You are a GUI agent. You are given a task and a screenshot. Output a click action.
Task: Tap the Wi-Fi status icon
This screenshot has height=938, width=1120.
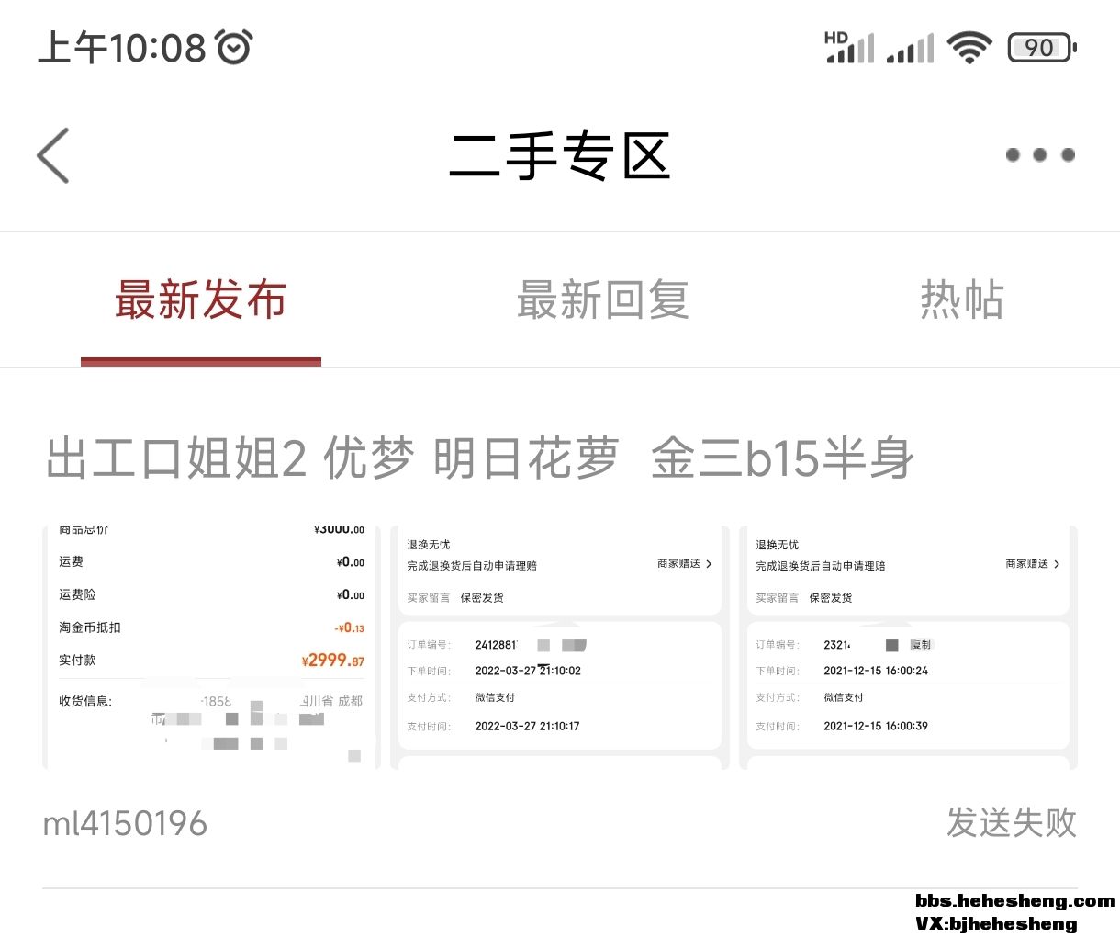click(x=969, y=47)
